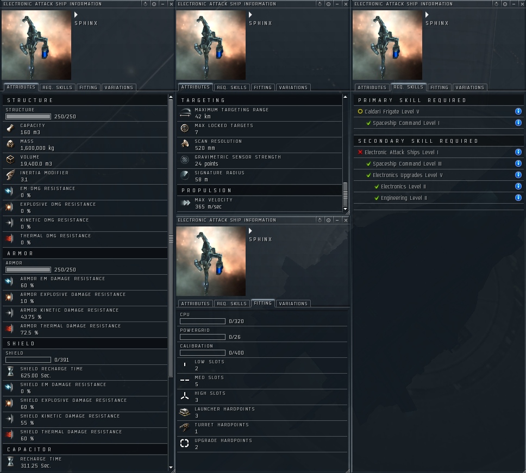Click the circle options icon in the structure window
Image resolution: width=526 pixels, height=473 pixels.
point(154,4)
